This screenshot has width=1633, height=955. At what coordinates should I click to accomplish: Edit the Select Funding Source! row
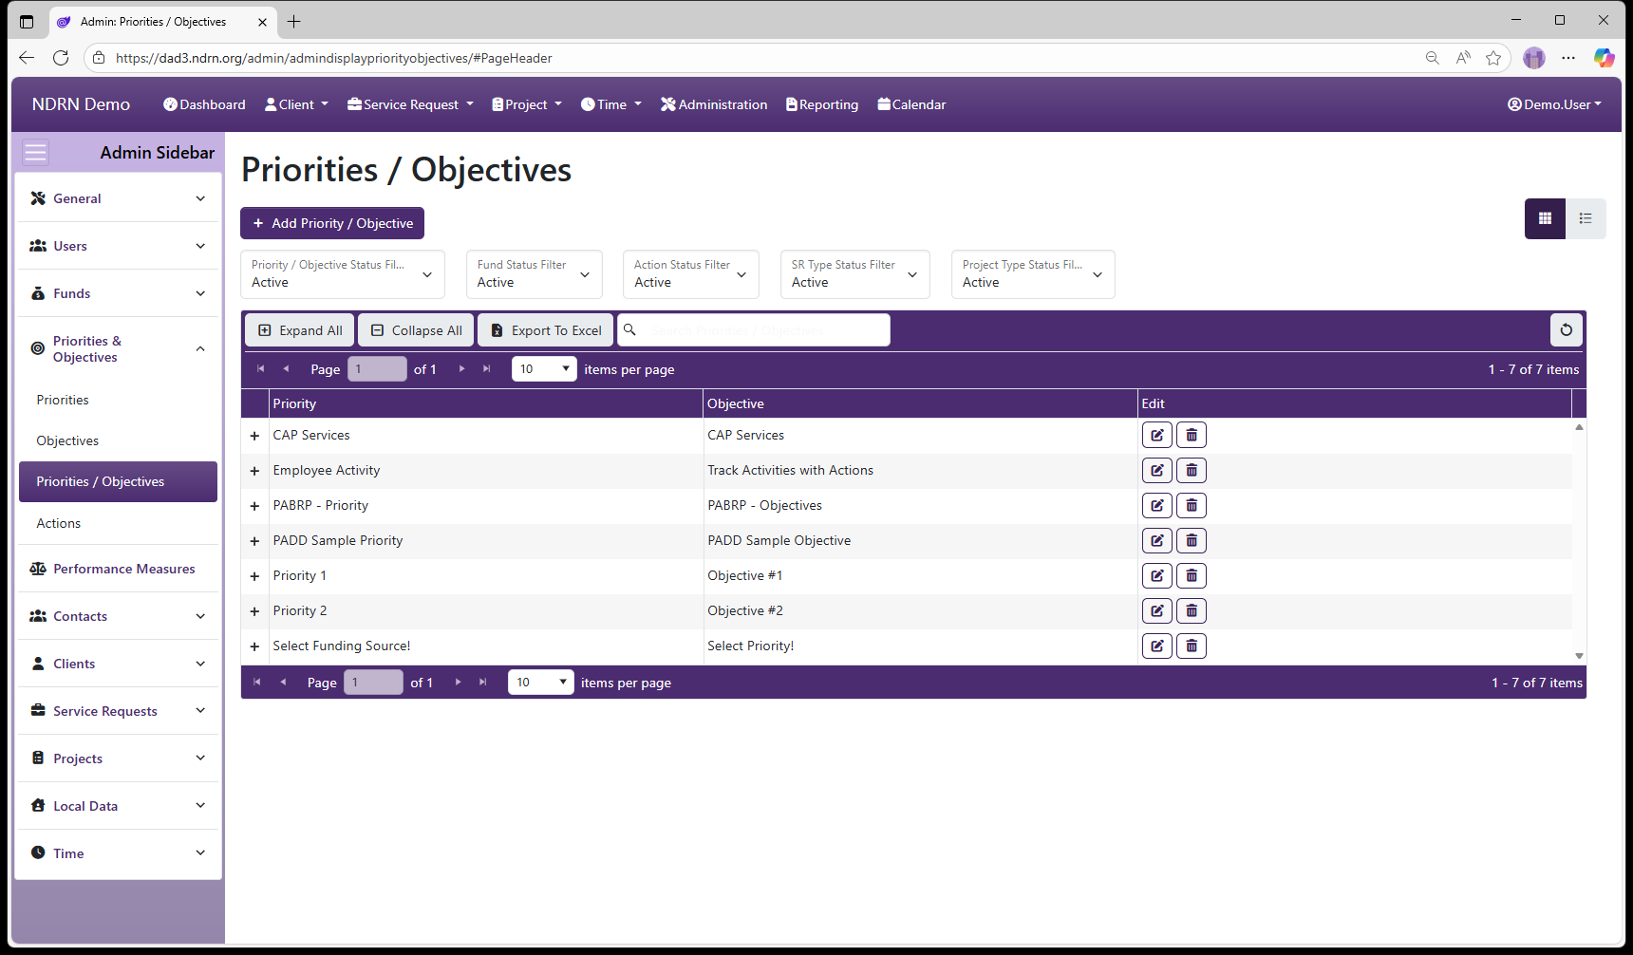point(1156,646)
